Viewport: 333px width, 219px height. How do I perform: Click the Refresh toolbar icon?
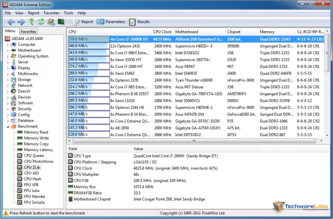click(x=41, y=22)
